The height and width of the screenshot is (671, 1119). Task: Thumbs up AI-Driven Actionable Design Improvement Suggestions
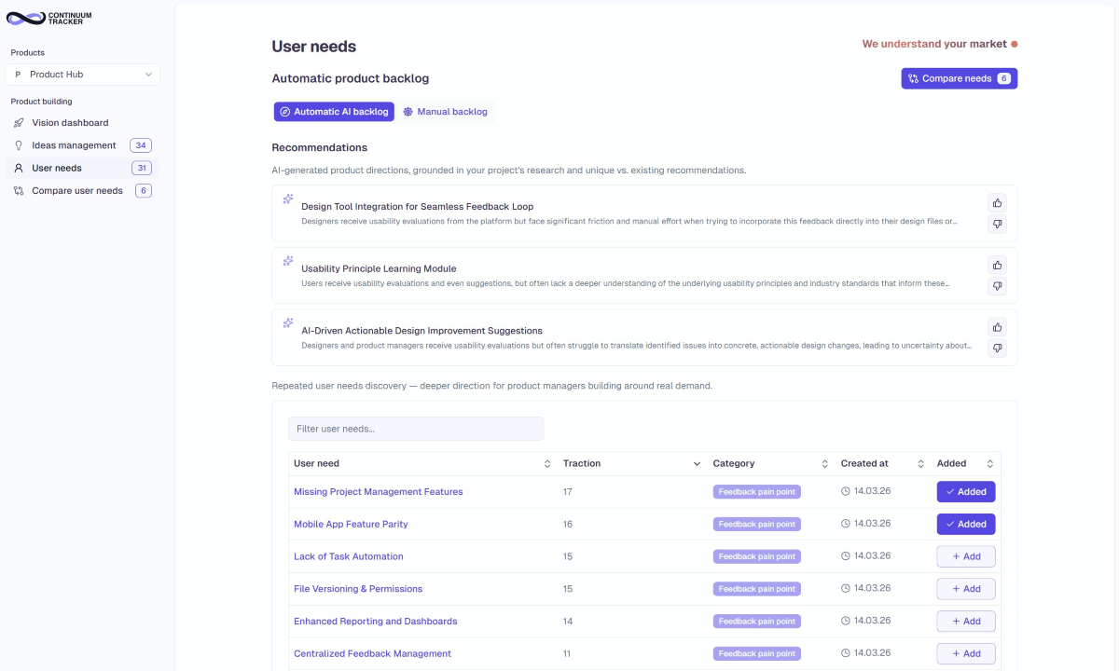tap(997, 327)
